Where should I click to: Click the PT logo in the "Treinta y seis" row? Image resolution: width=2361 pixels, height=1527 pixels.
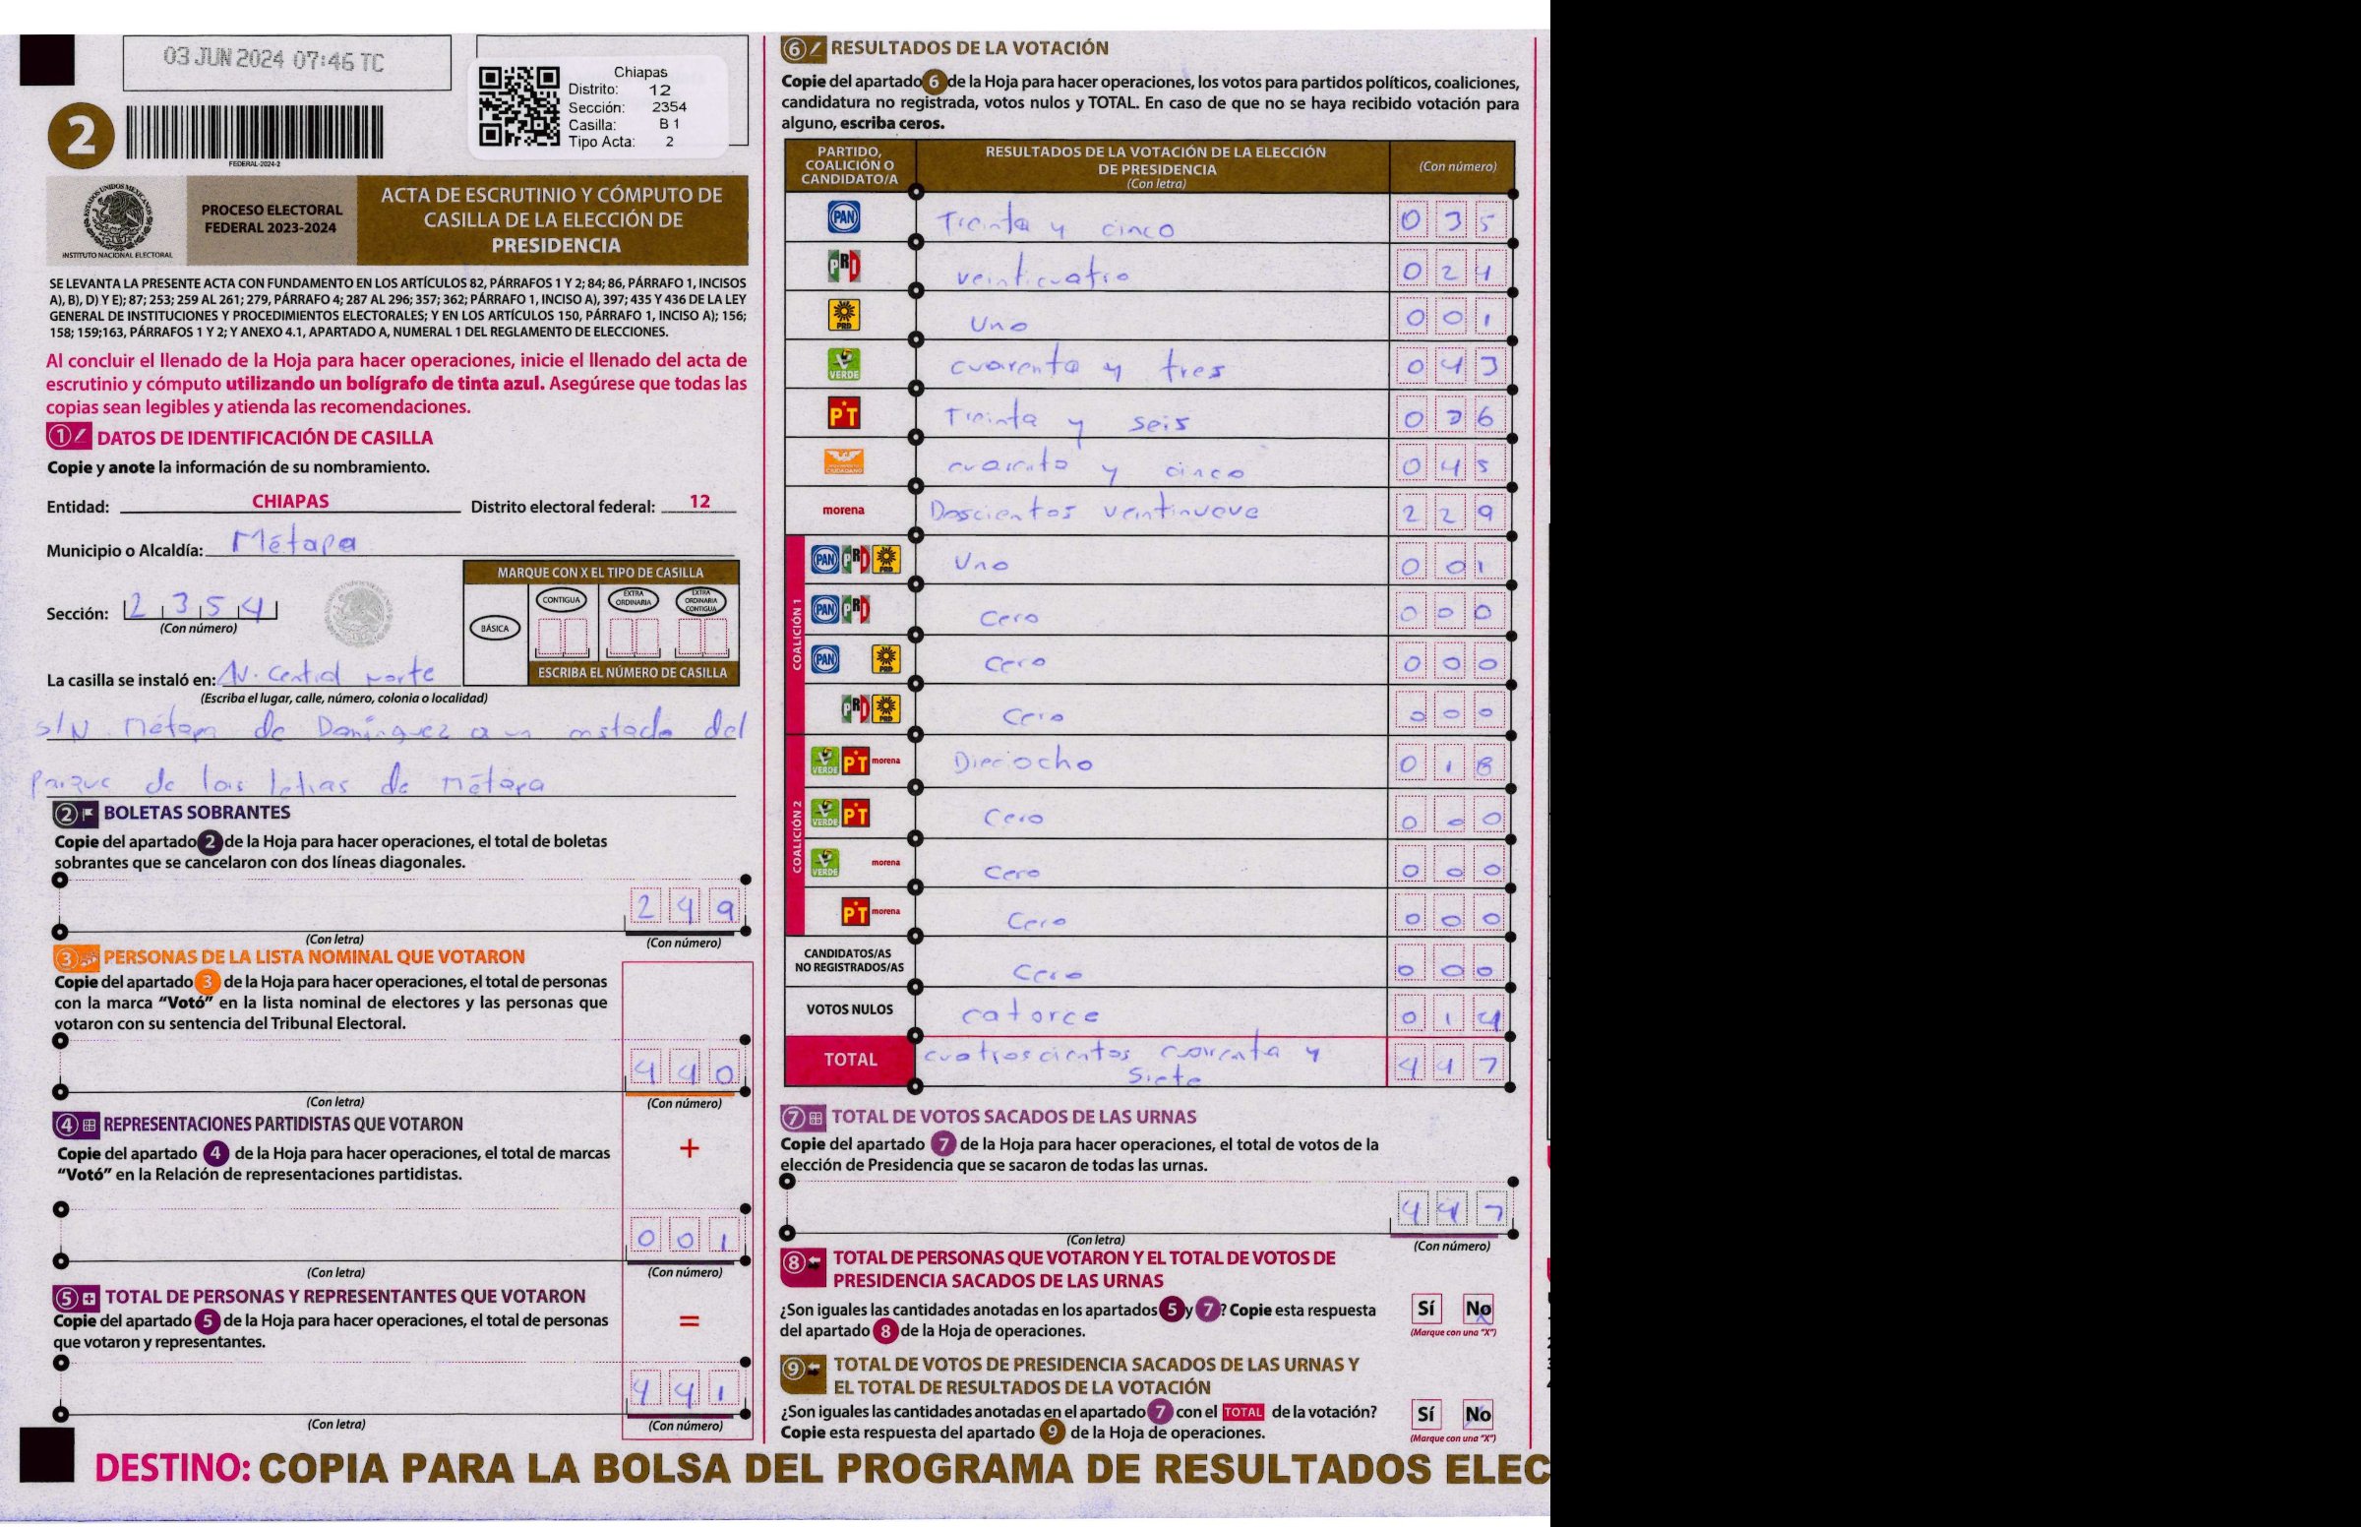844,413
